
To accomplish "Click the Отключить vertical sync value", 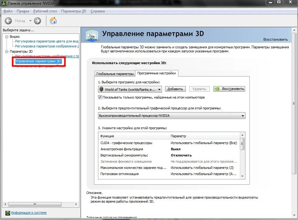I will (181, 155).
